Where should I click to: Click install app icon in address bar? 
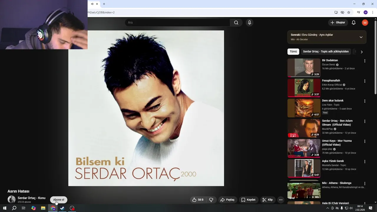[x=336, y=12]
